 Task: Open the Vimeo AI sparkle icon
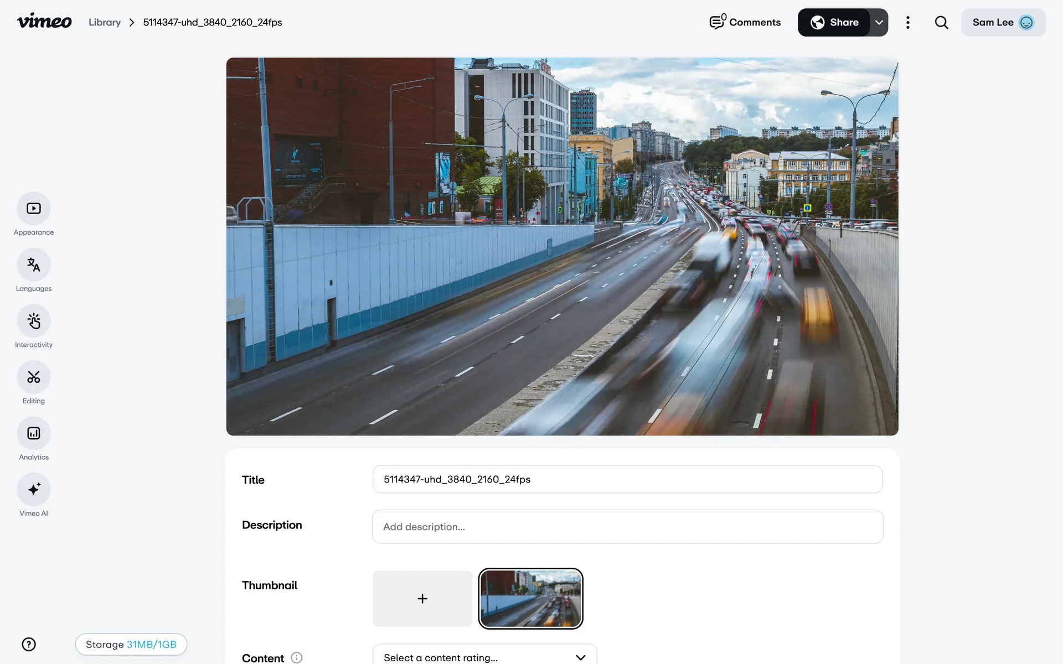(x=34, y=490)
